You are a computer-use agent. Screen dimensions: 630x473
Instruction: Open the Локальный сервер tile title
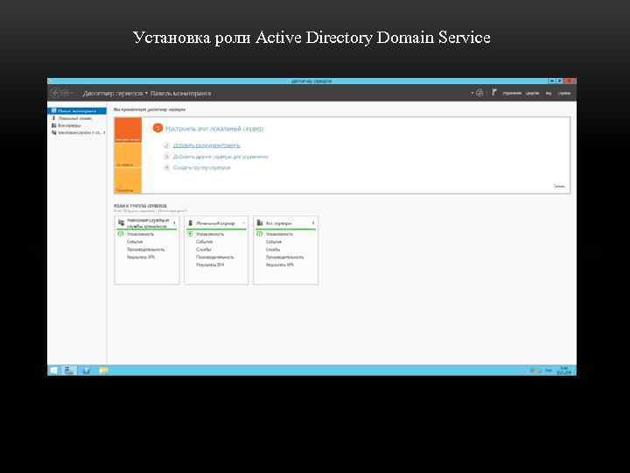click(215, 222)
